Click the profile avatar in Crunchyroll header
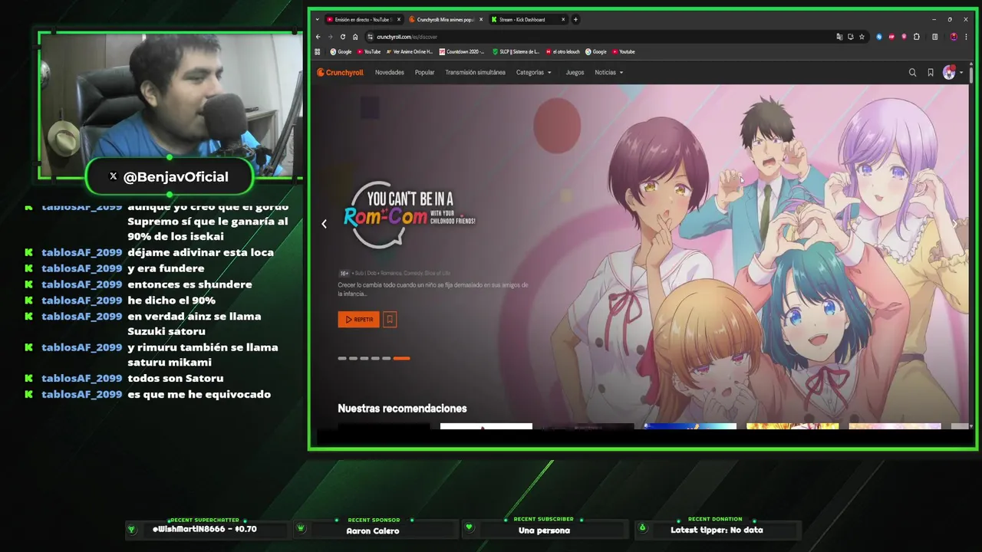This screenshot has width=982, height=552. tap(949, 73)
